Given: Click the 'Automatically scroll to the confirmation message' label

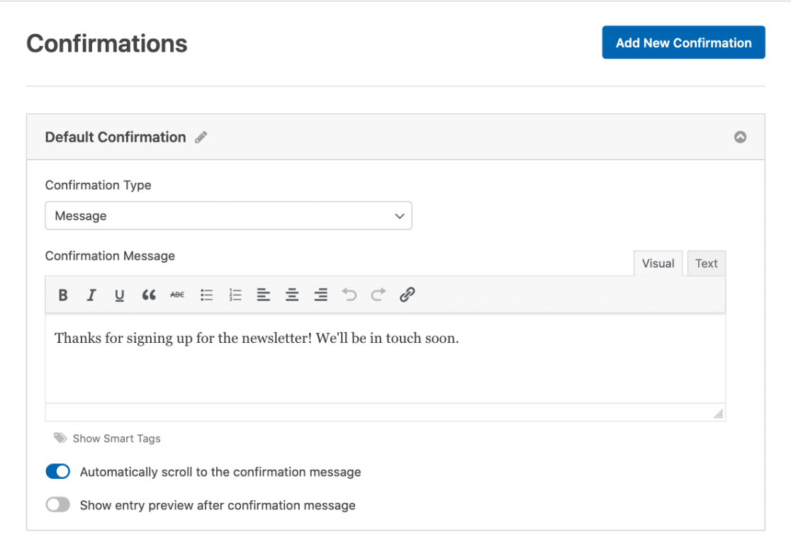Looking at the screenshot, I should click(x=220, y=472).
